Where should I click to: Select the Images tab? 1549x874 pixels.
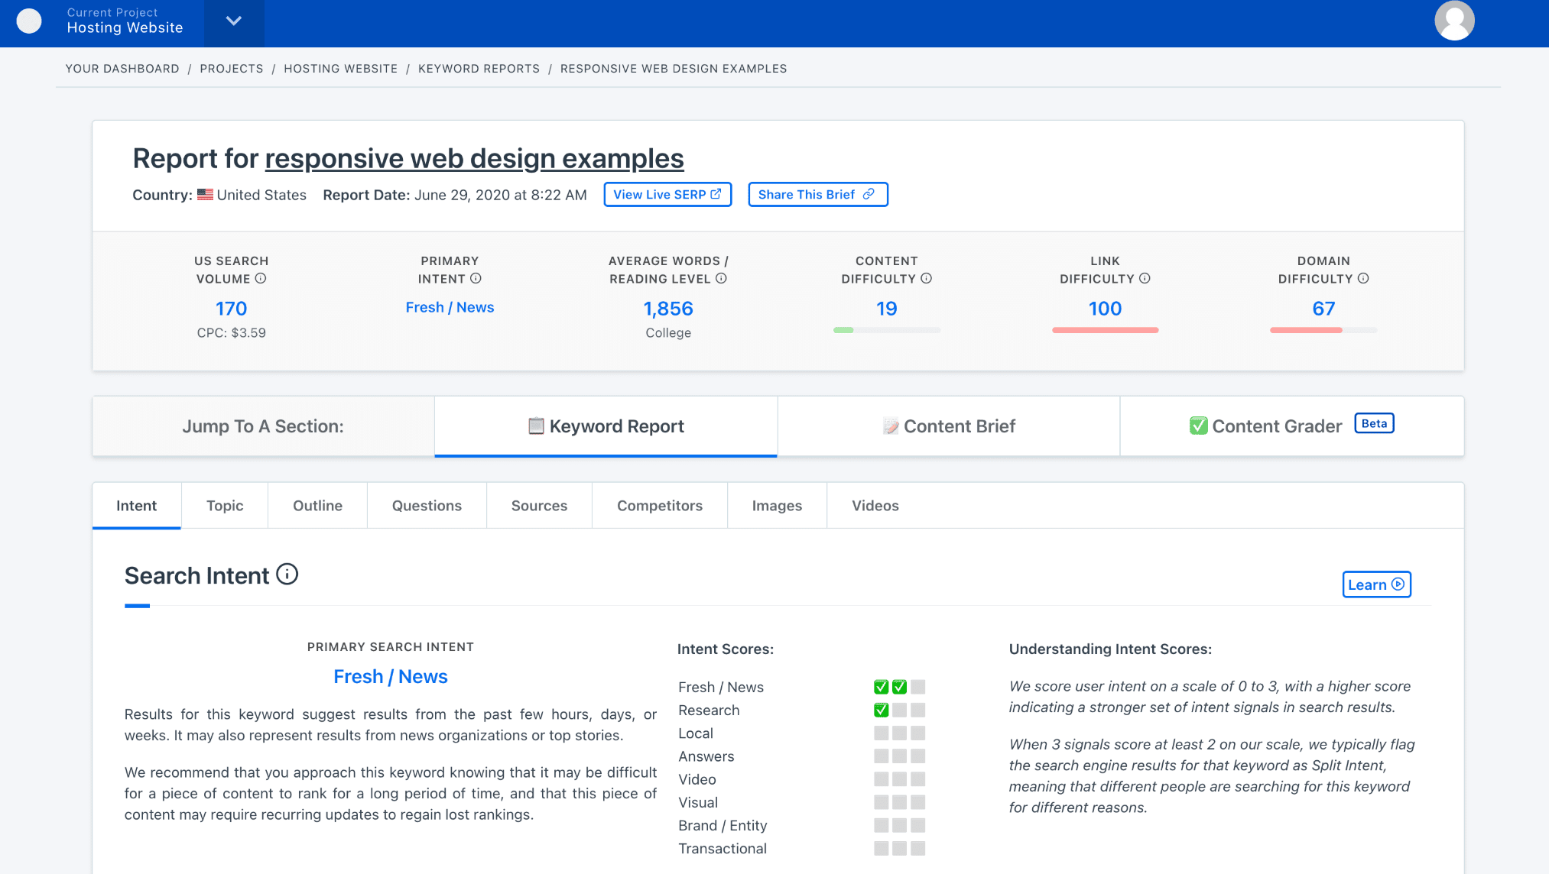point(777,506)
